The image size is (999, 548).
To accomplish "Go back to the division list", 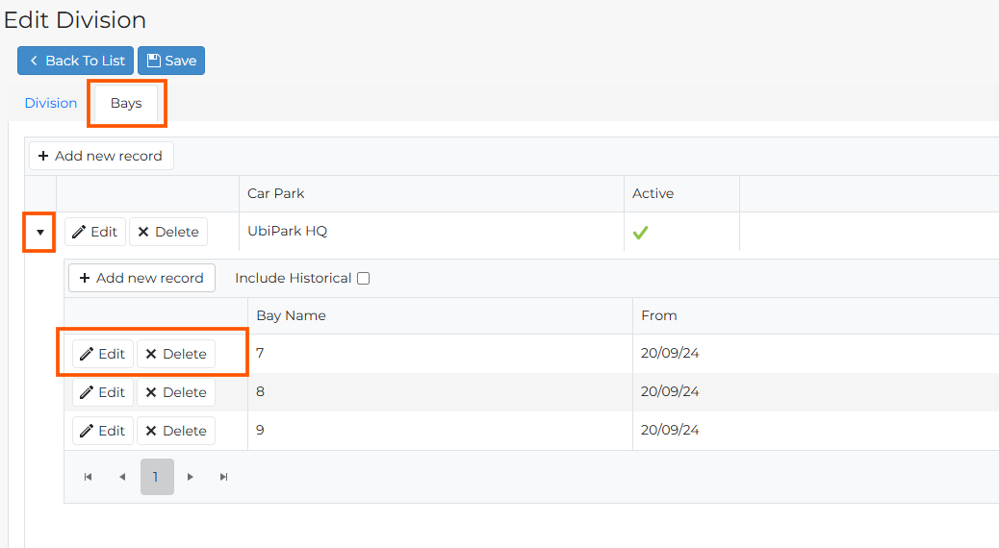I will [75, 61].
